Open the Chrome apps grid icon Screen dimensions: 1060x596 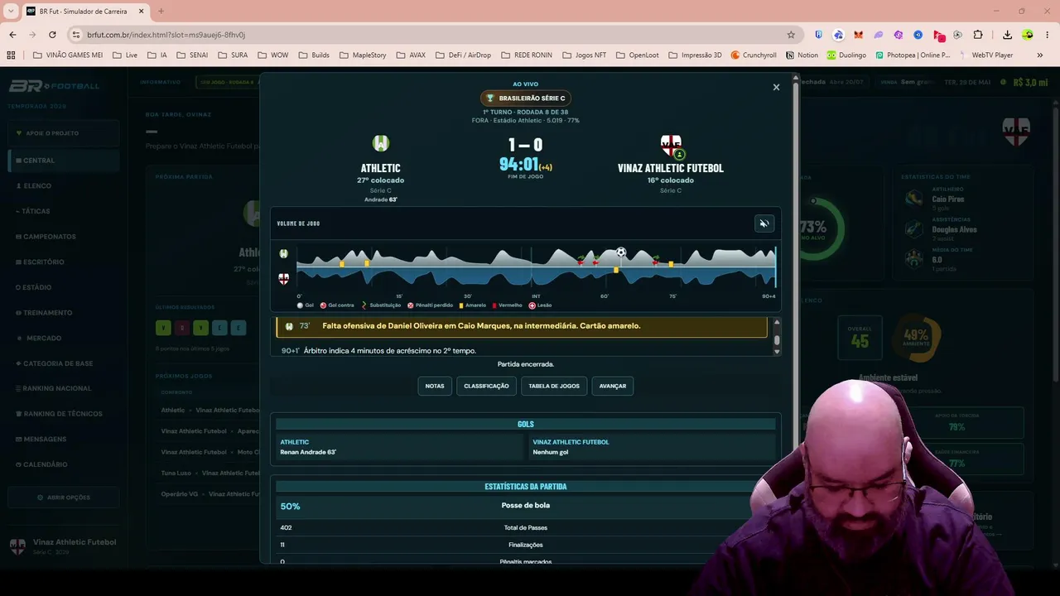[11, 55]
